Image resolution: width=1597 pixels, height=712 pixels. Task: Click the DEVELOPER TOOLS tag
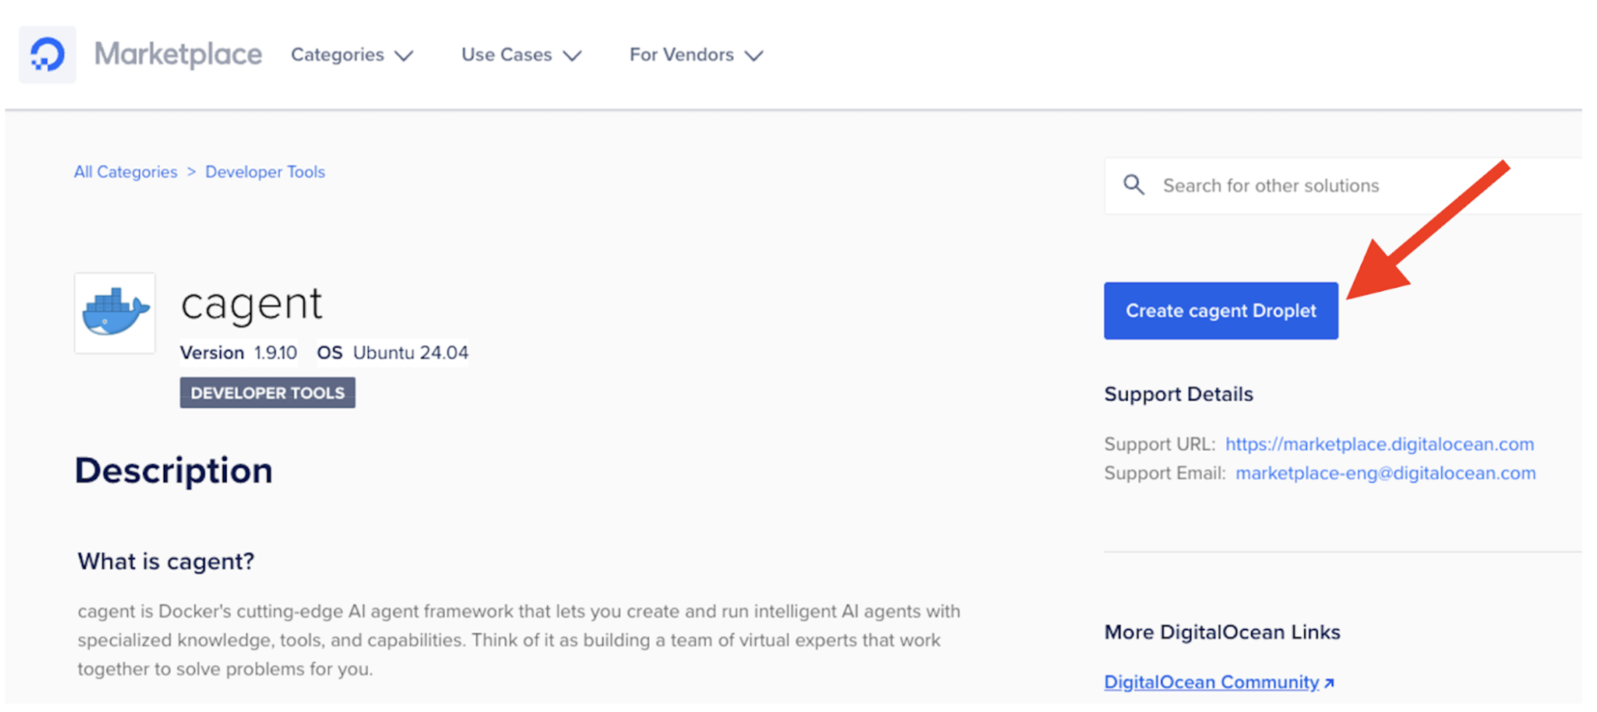[x=266, y=393]
